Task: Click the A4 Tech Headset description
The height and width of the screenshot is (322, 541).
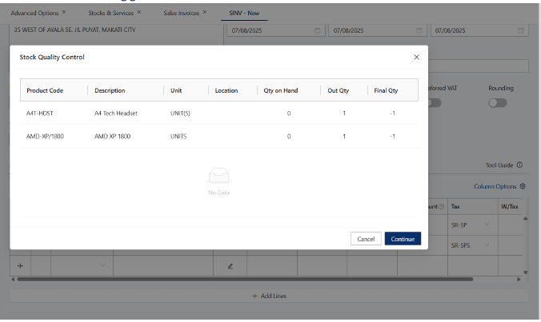Action: tap(116, 113)
